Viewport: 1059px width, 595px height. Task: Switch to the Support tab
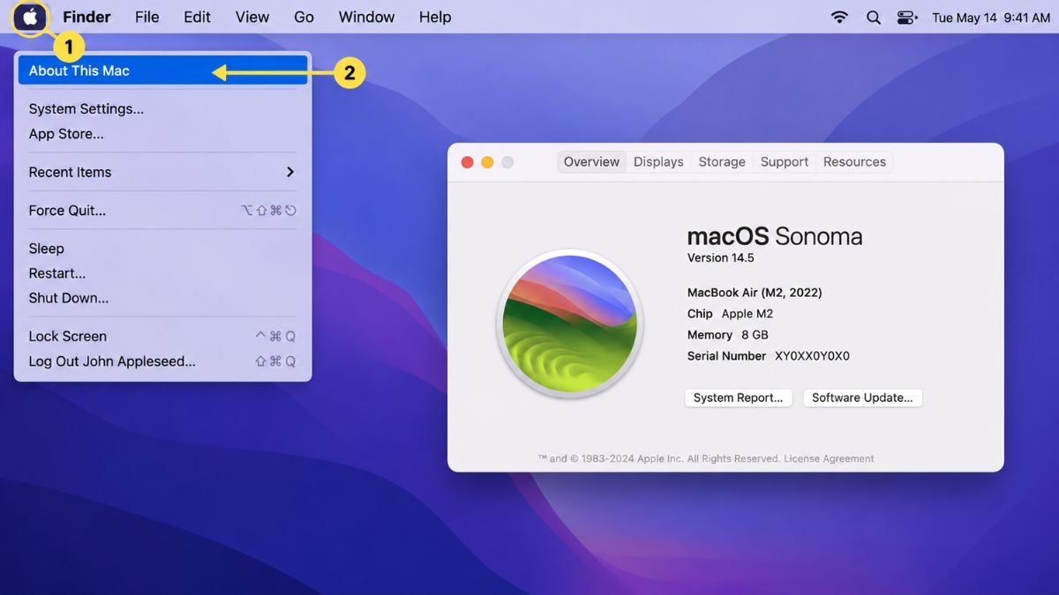point(785,162)
